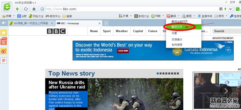Close the 360导航 tab
Image resolution: width=241 pixels, height=110 pixels.
52,23
